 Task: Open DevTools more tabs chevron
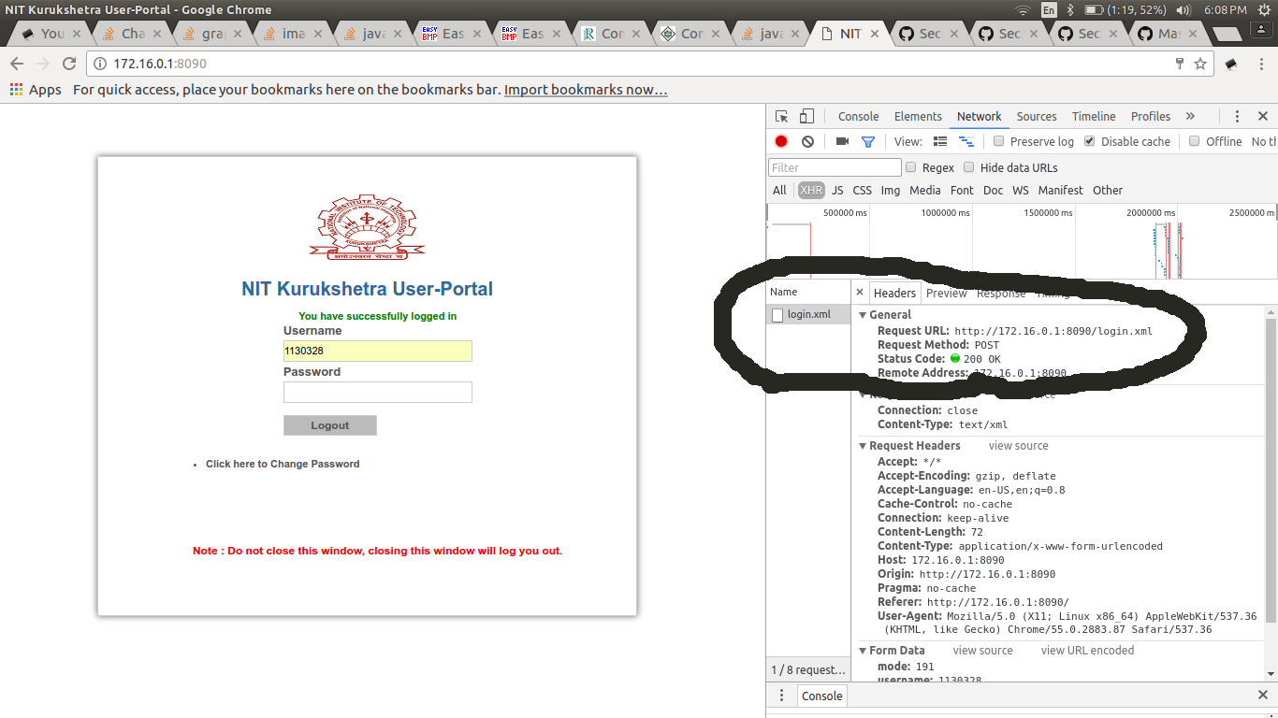click(x=1190, y=116)
